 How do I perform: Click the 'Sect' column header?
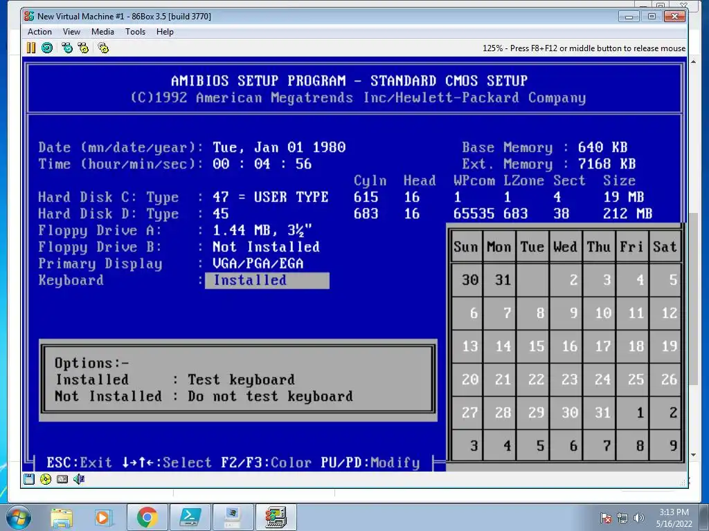[569, 180]
